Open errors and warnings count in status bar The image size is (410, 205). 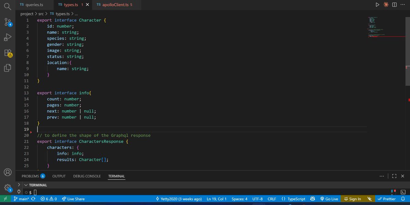49,199
